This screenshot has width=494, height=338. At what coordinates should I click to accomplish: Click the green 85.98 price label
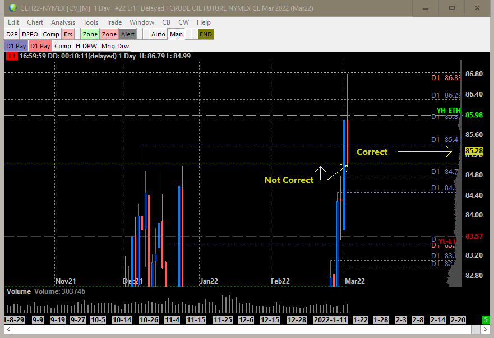(474, 115)
